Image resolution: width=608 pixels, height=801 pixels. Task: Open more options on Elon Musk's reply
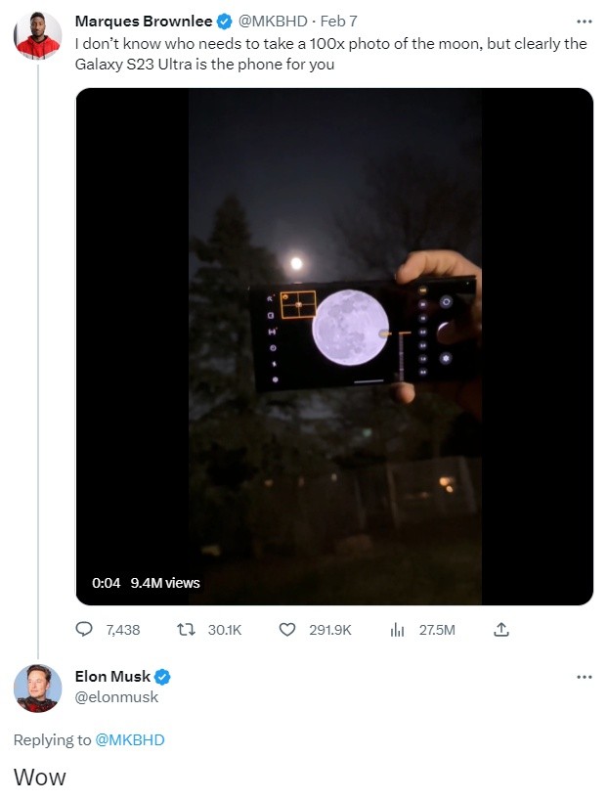pyautogui.click(x=584, y=677)
